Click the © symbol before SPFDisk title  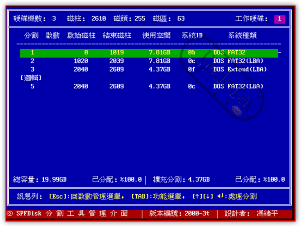pos(9,214)
